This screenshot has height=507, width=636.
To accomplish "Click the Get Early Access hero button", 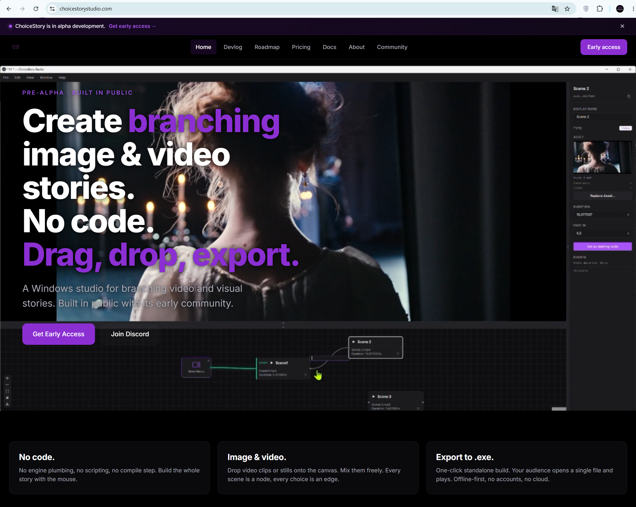I will coord(59,334).
